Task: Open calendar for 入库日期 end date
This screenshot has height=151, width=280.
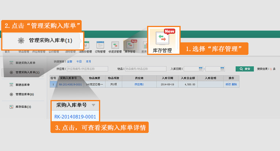Action: point(222,69)
